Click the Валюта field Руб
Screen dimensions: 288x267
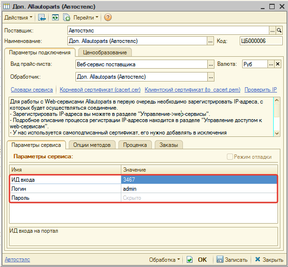point(255,64)
